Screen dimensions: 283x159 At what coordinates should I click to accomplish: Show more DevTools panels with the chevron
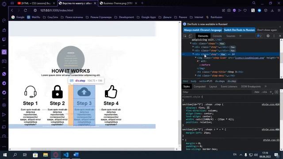pyautogui.click(x=240, y=36)
